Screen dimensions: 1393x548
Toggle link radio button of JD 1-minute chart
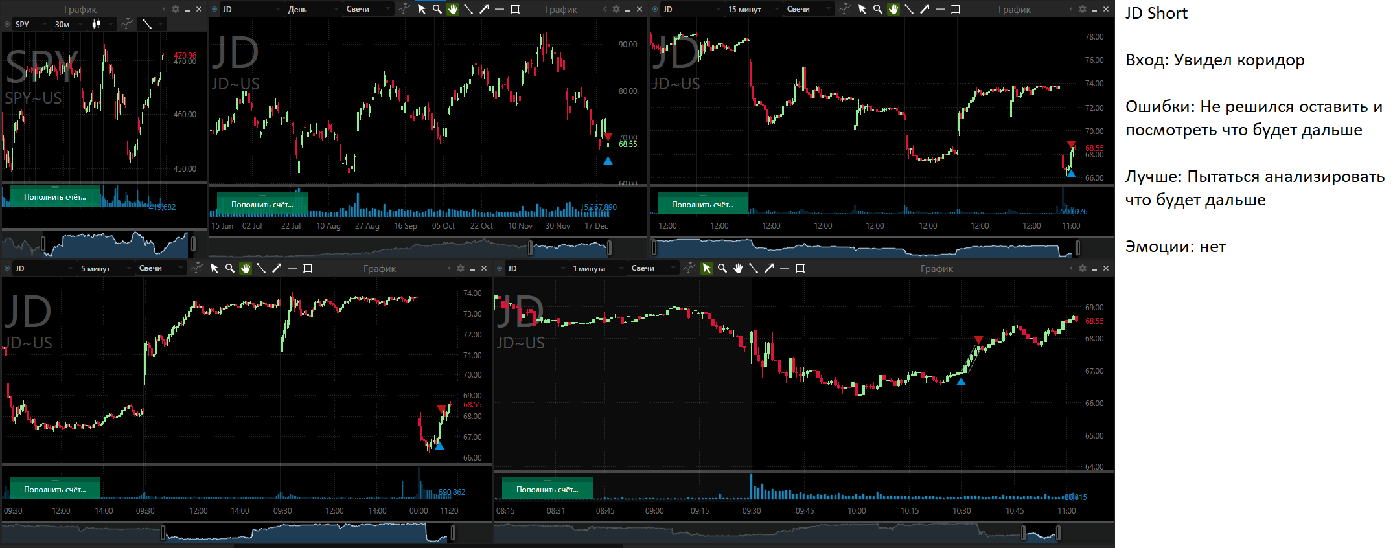pos(500,268)
